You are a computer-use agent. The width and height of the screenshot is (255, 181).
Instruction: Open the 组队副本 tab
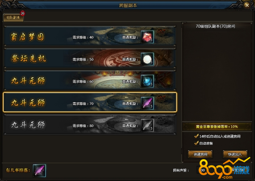[x=13, y=18]
